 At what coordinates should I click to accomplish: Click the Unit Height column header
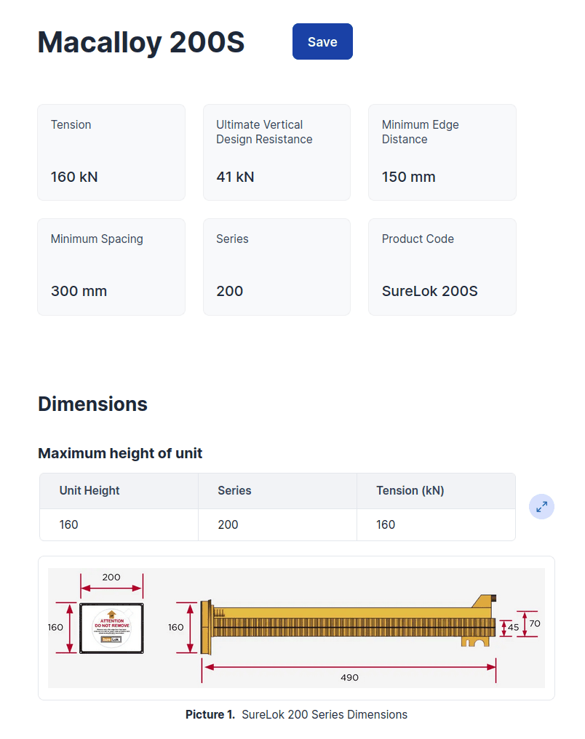119,491
